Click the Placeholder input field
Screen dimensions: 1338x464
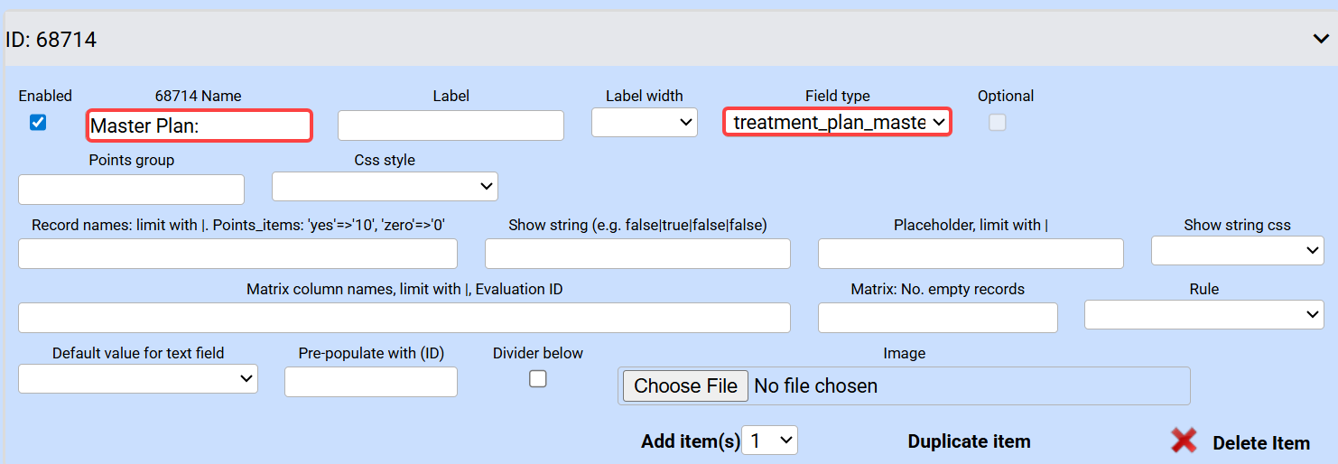971,254
